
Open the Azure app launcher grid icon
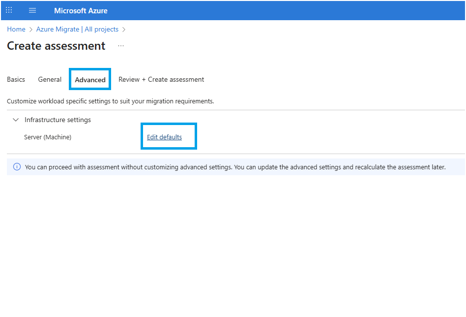[9, 10]
